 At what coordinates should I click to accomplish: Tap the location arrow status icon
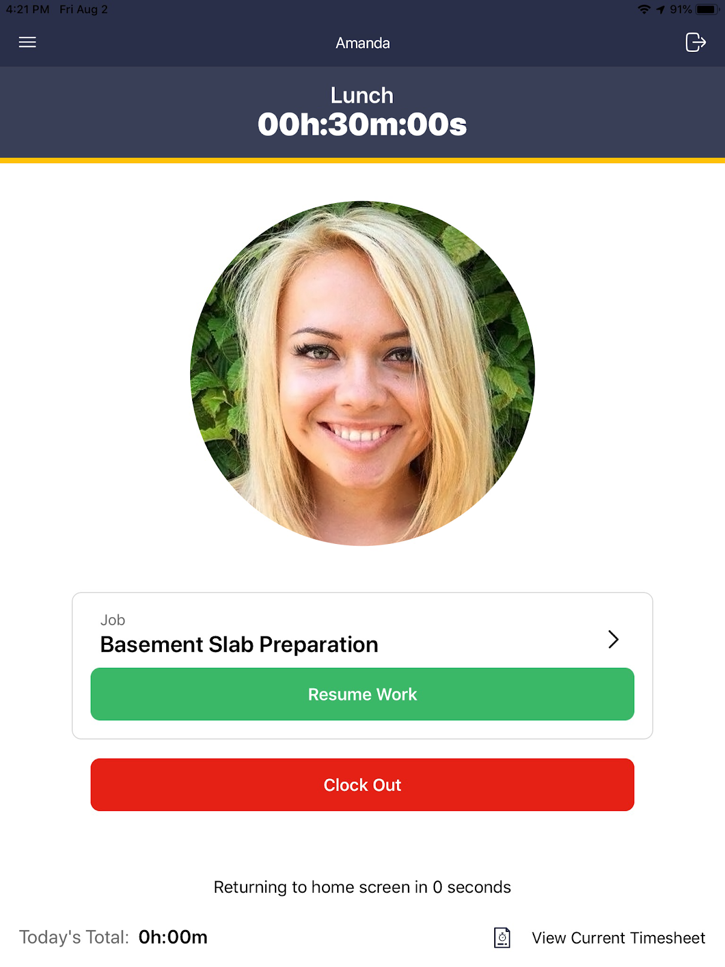click(660, 10)
